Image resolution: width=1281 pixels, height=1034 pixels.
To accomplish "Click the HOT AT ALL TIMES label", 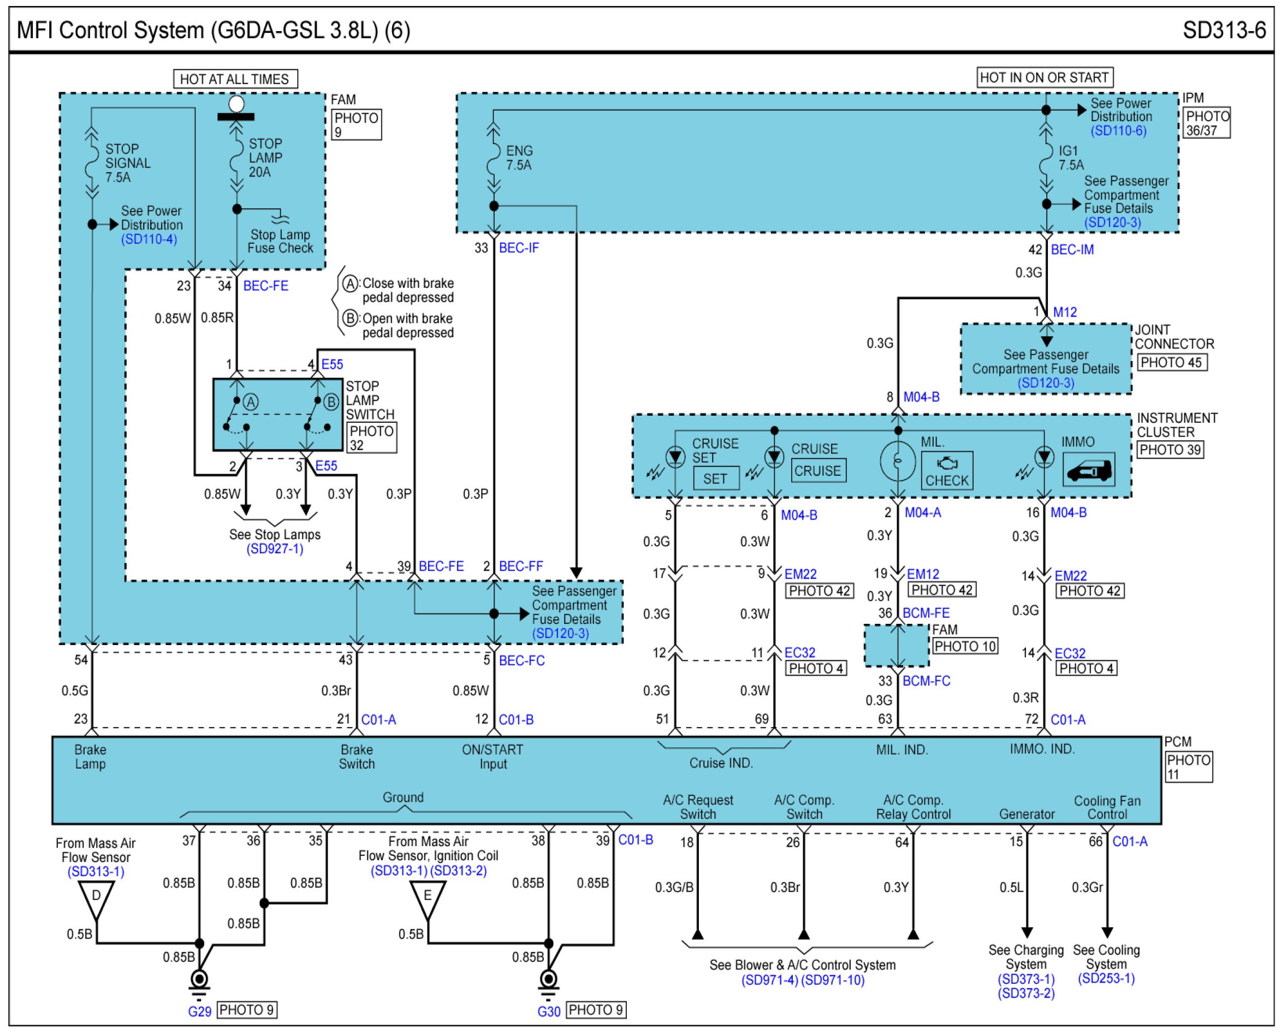I will point(235,79).
